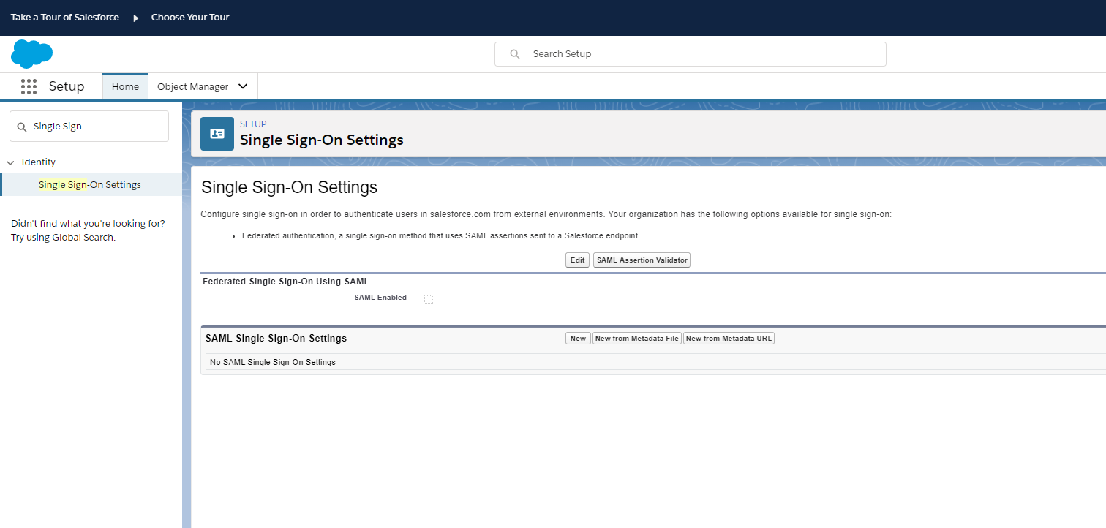This screenshot has height=528, width=1106.
Task: Click the magnifier icon in Search Setup
Action: [x=515, y=54]
